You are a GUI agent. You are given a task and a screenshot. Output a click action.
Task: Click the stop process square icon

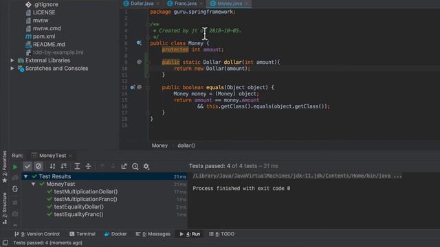coord(15,202)
